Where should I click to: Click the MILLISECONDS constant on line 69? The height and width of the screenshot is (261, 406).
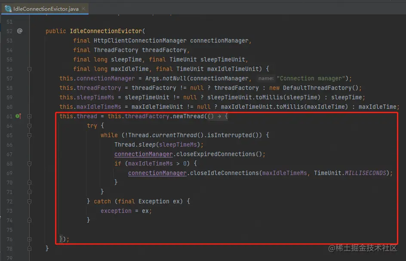(365, 173)
